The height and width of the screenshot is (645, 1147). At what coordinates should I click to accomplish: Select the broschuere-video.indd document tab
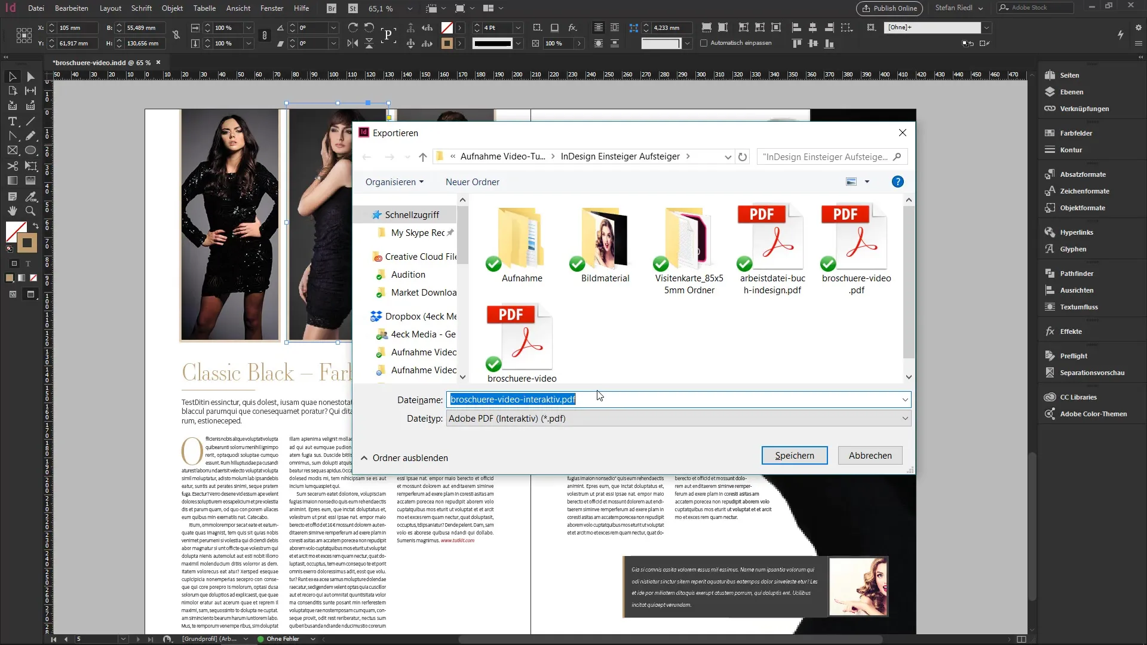click(x=102, y=62)
